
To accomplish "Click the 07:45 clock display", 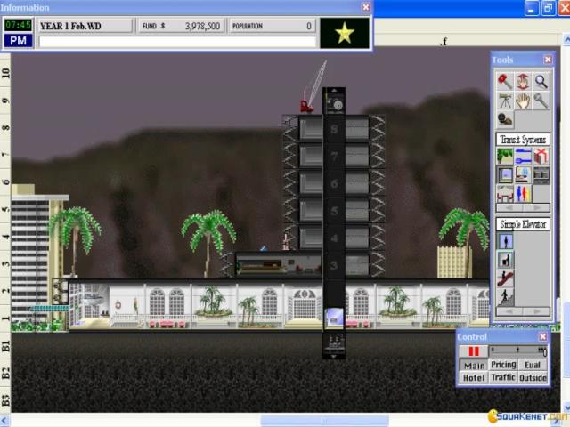I will [18, 25].
